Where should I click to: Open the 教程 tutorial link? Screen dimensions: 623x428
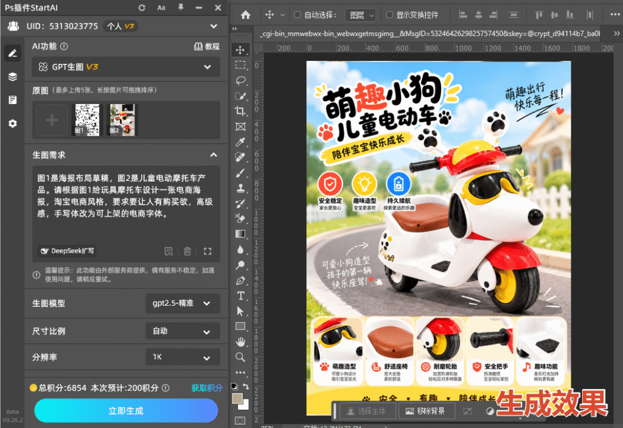[207, 46]
